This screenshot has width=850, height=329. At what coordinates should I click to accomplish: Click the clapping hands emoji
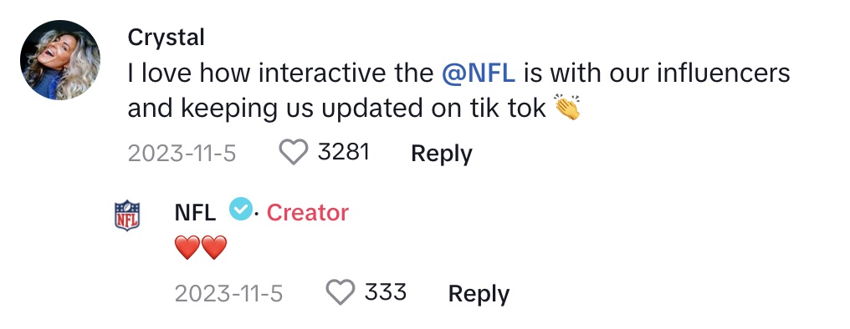click(x=567, y=107)
